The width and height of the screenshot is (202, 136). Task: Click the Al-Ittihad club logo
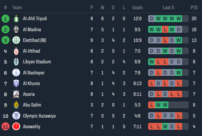tap(16, 51)
